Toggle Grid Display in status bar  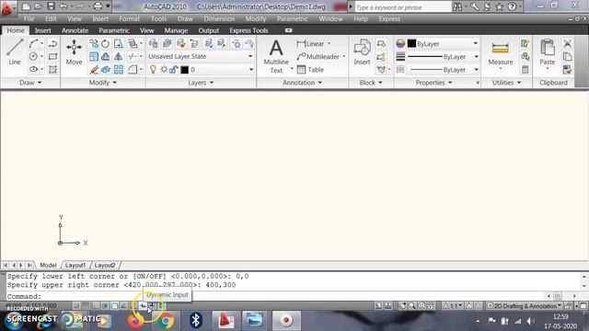coord(87,306)
